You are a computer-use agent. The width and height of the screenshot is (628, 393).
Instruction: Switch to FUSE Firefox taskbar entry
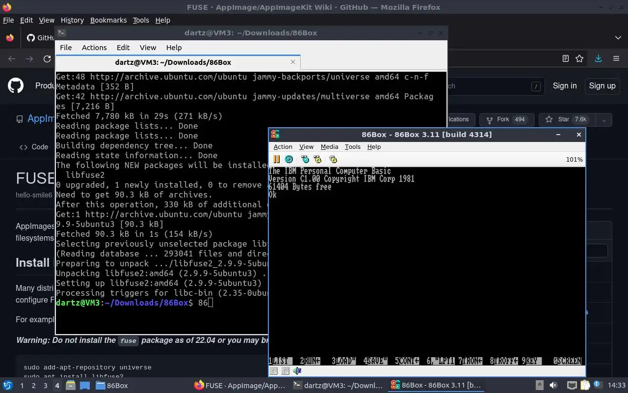tap(239, 386)
